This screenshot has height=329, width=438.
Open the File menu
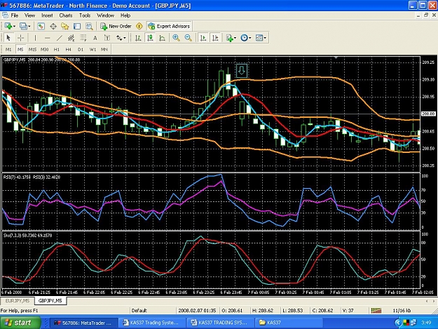14,15
